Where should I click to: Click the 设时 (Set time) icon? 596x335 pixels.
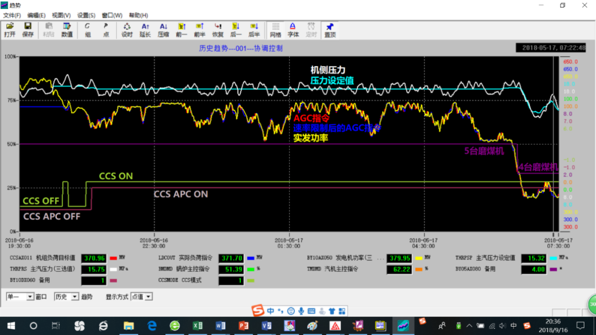pos(127,30)
